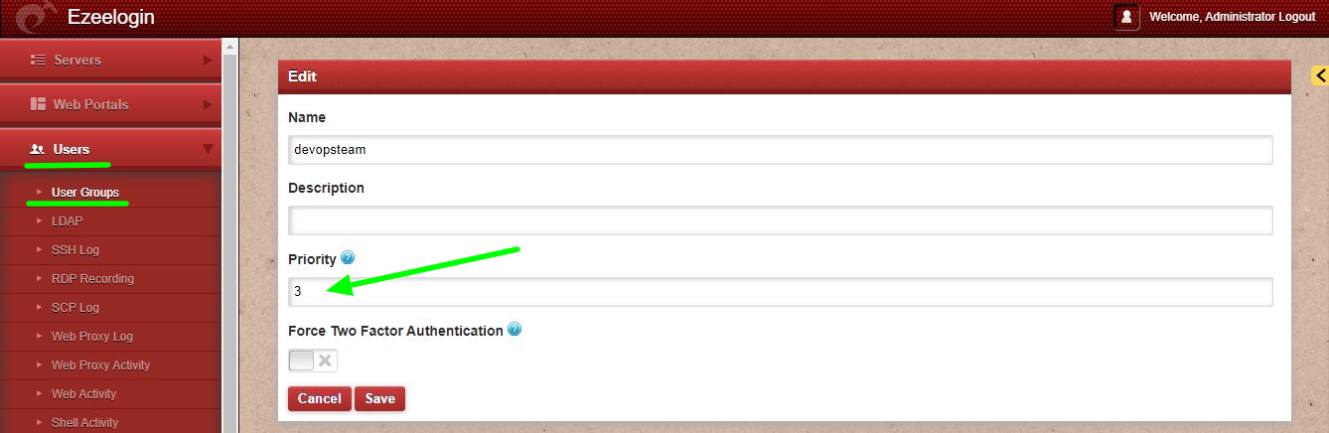Open User Groups menu item
Image resolution: width=1329 pixels, height=433 pixels.
[x=85, y=192]
